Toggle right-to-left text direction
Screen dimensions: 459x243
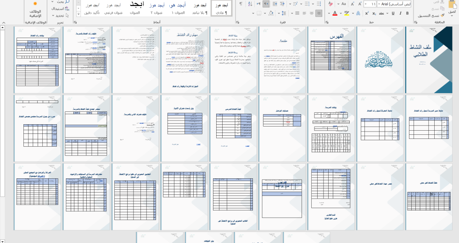266,4
